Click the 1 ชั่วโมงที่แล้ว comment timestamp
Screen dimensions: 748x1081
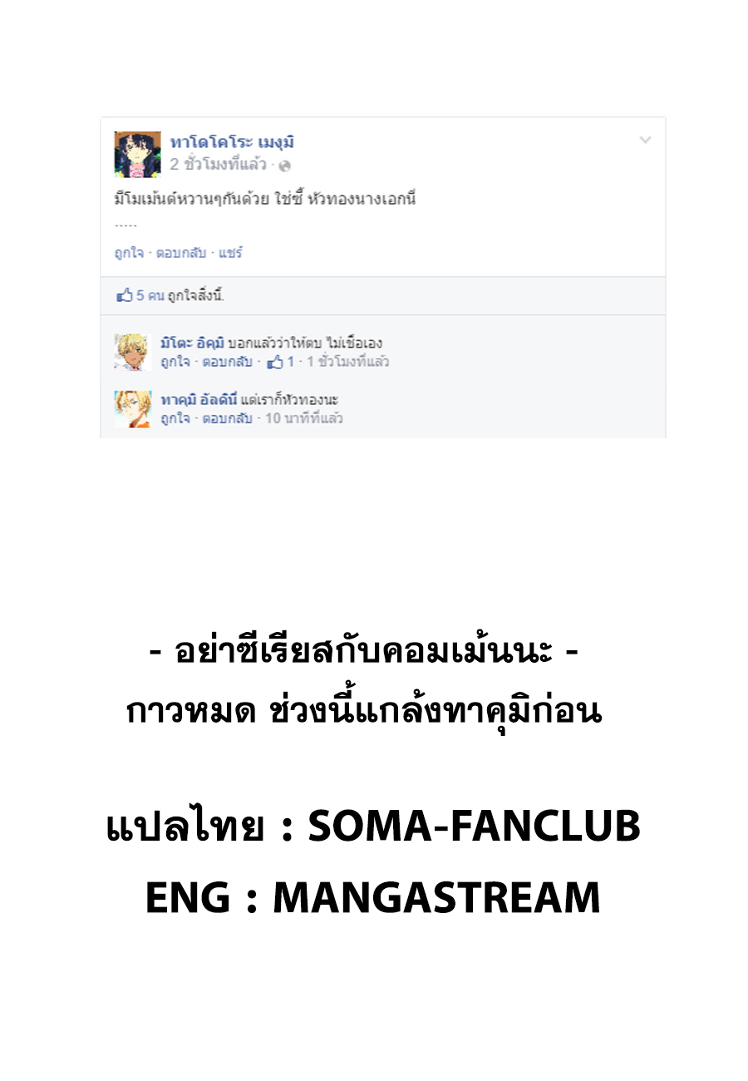click(x=348, y=362)
